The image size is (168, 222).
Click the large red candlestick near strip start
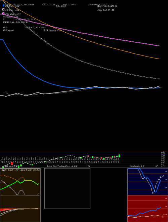pos(12,163)
